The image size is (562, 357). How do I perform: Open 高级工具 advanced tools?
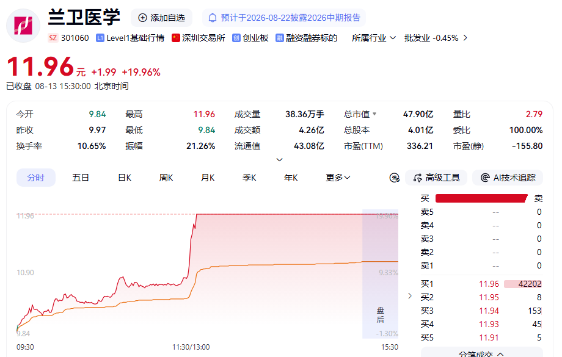tap(436, 178)
